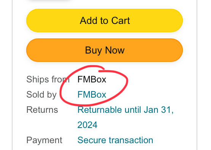Click the Sold by label
The image size is (211, 150).
[x=41, y=95]
